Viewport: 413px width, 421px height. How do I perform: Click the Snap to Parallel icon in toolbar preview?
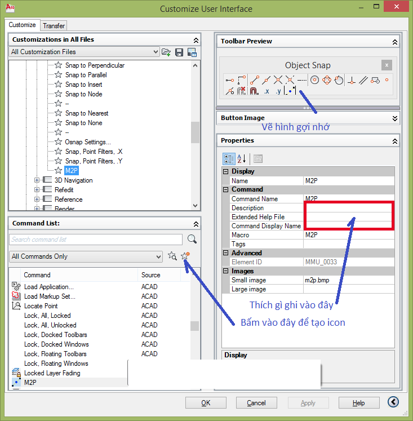(363, 80)
